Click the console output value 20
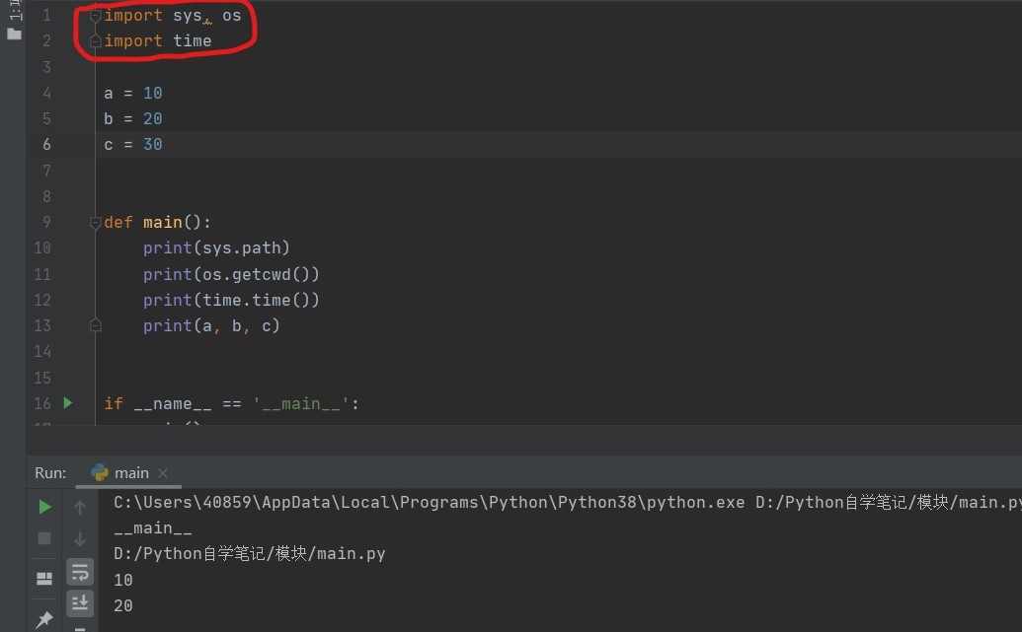Viewport: 1022px width, 632px height. 123,606
